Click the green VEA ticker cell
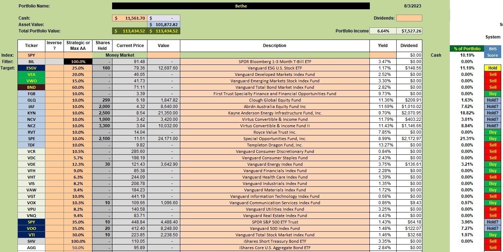503x252 pixels. 31,74
